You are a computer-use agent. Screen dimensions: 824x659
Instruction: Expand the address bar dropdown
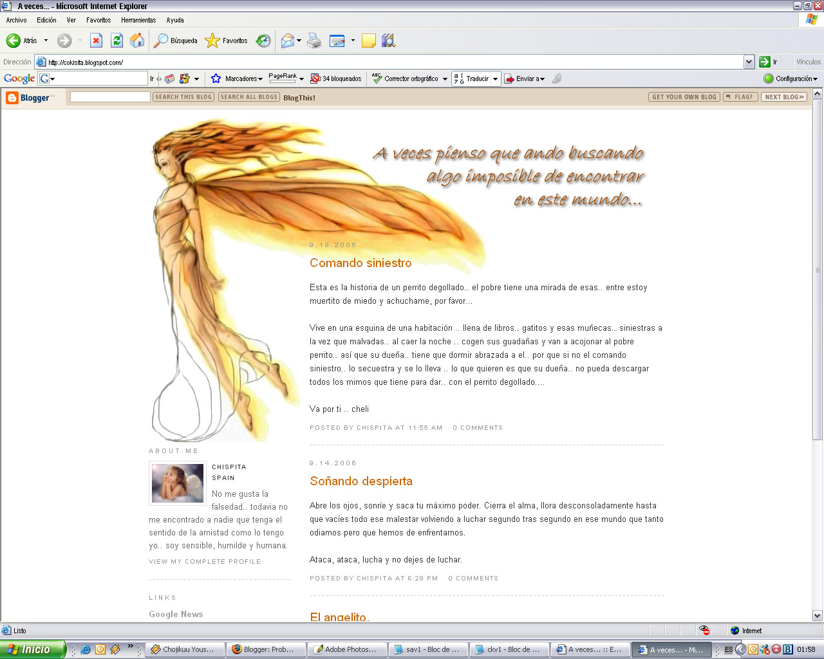(x=749, y=62)
